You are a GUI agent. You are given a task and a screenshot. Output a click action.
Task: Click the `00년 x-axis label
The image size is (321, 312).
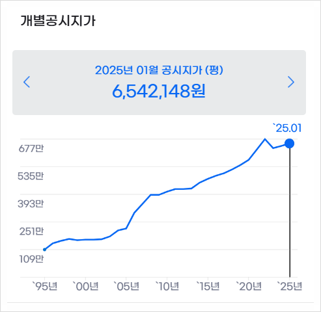click(x=85, y=286)
